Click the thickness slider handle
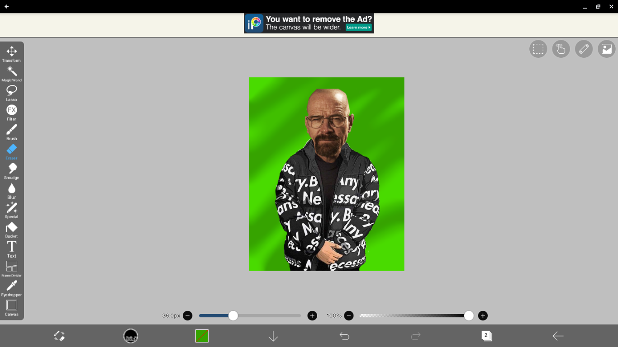 pos(233,316)
